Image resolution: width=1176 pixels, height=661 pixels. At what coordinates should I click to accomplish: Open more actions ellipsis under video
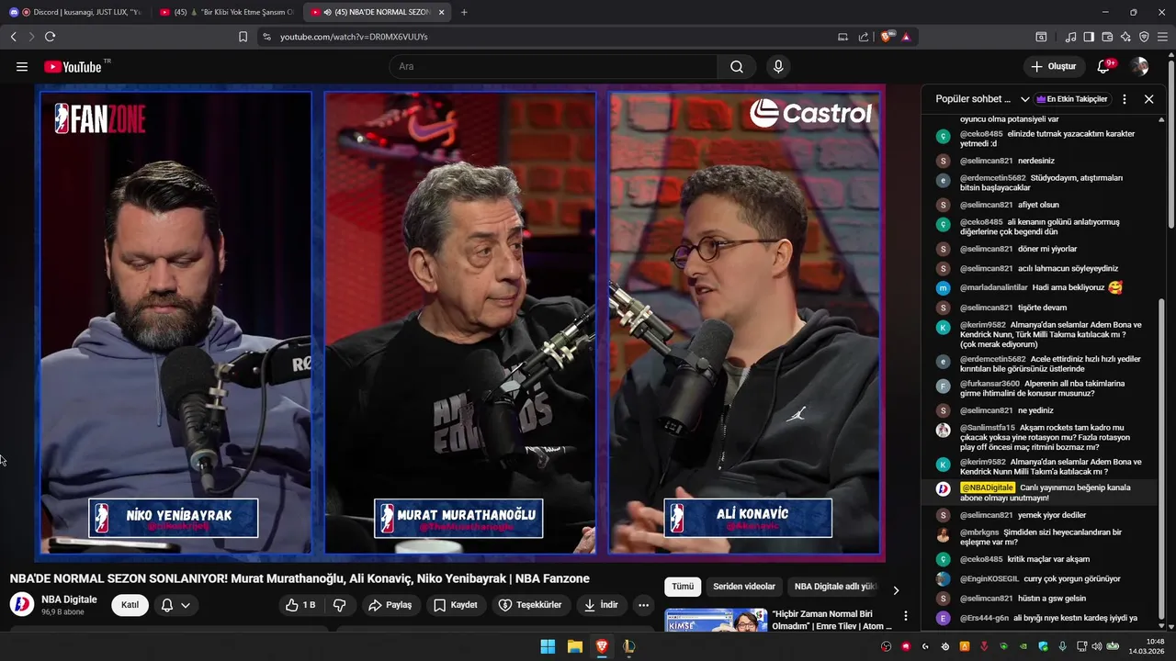pos(643,605)
